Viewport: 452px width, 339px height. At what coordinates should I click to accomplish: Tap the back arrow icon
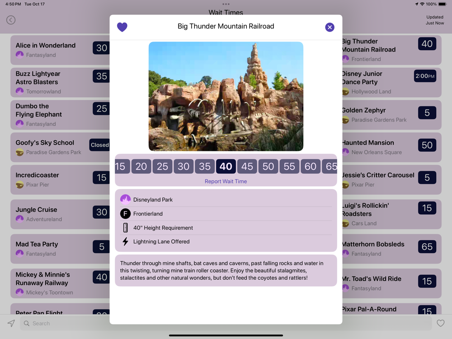(11, 20)
